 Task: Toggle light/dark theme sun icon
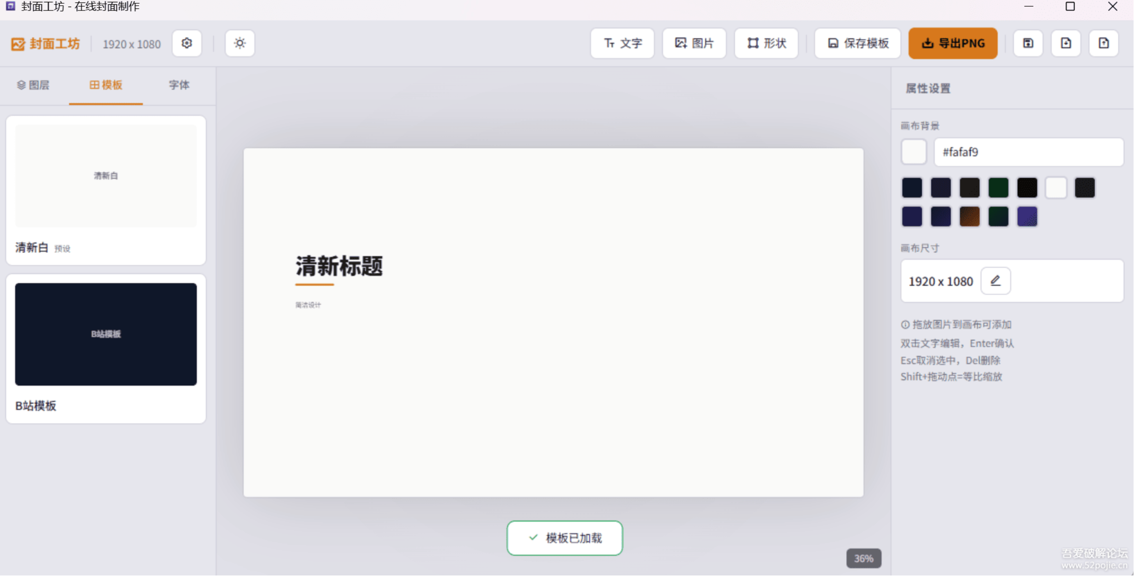[x=240, y=44]
